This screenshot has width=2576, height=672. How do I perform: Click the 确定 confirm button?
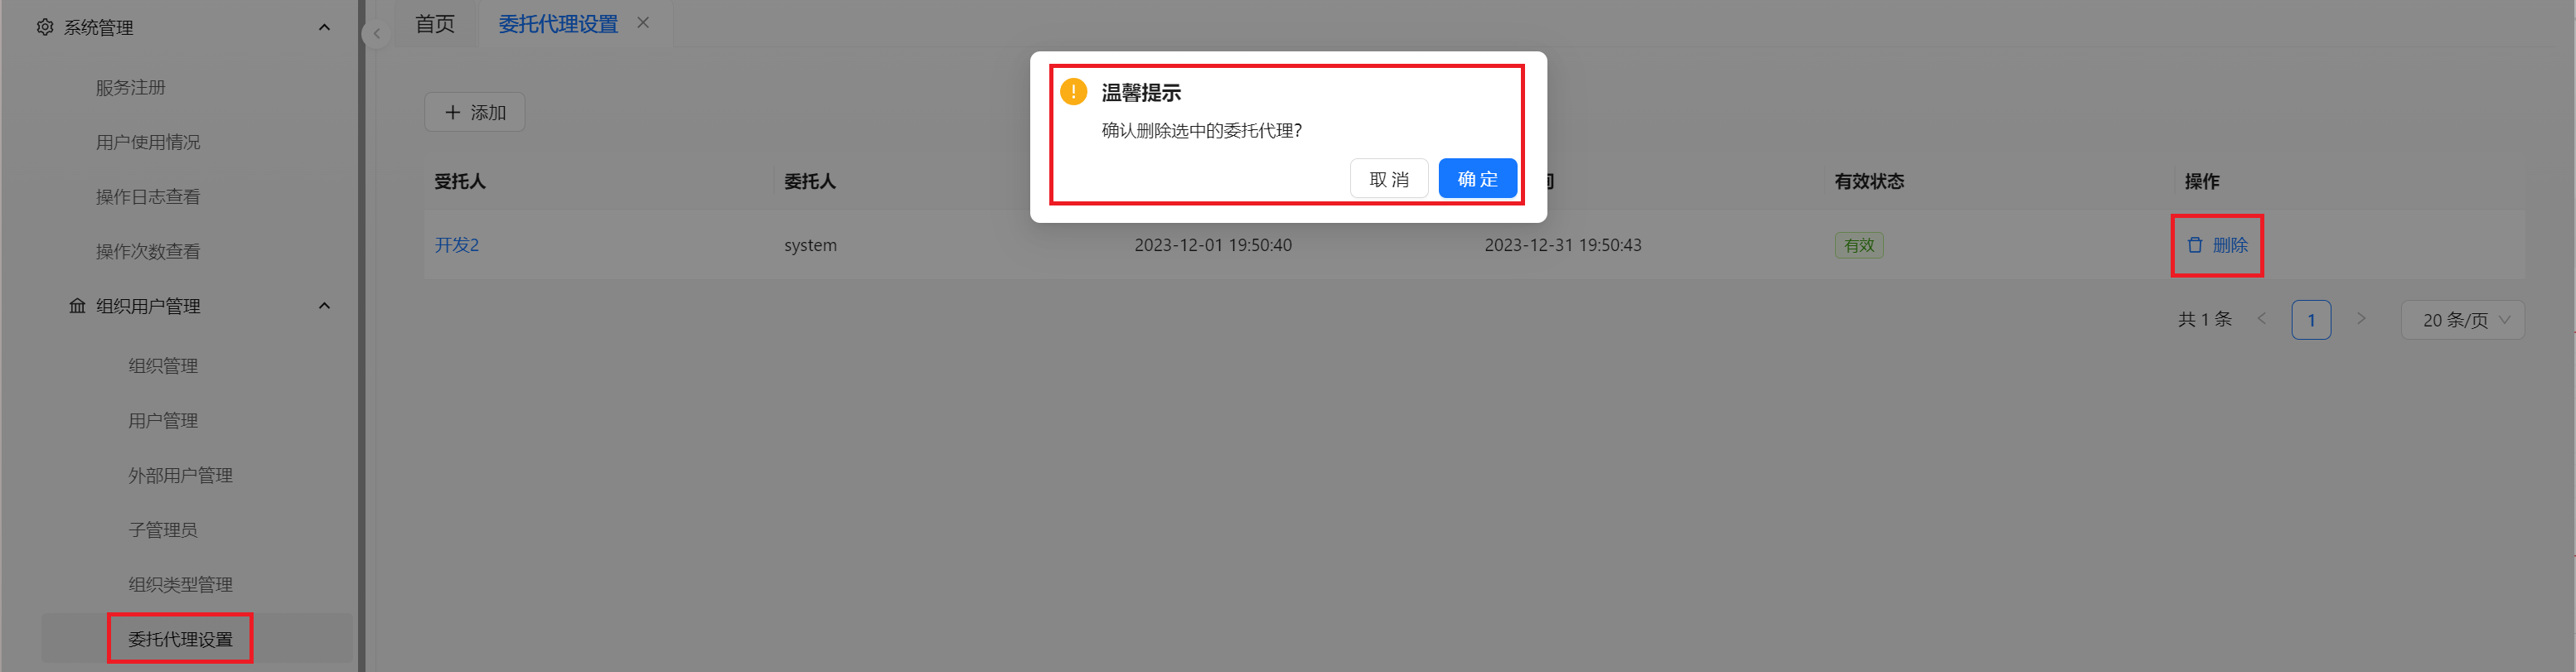coord(1477,179)
